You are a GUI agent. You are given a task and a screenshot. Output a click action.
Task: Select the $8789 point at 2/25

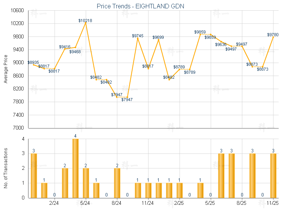coord(180,69)
